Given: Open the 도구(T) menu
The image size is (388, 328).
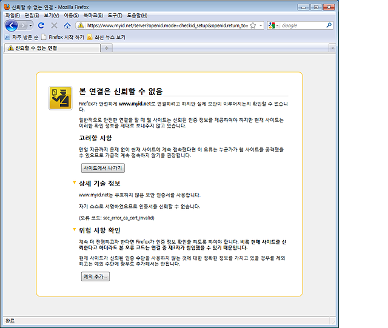Looking at the screenshot, I should pos(115,16).
